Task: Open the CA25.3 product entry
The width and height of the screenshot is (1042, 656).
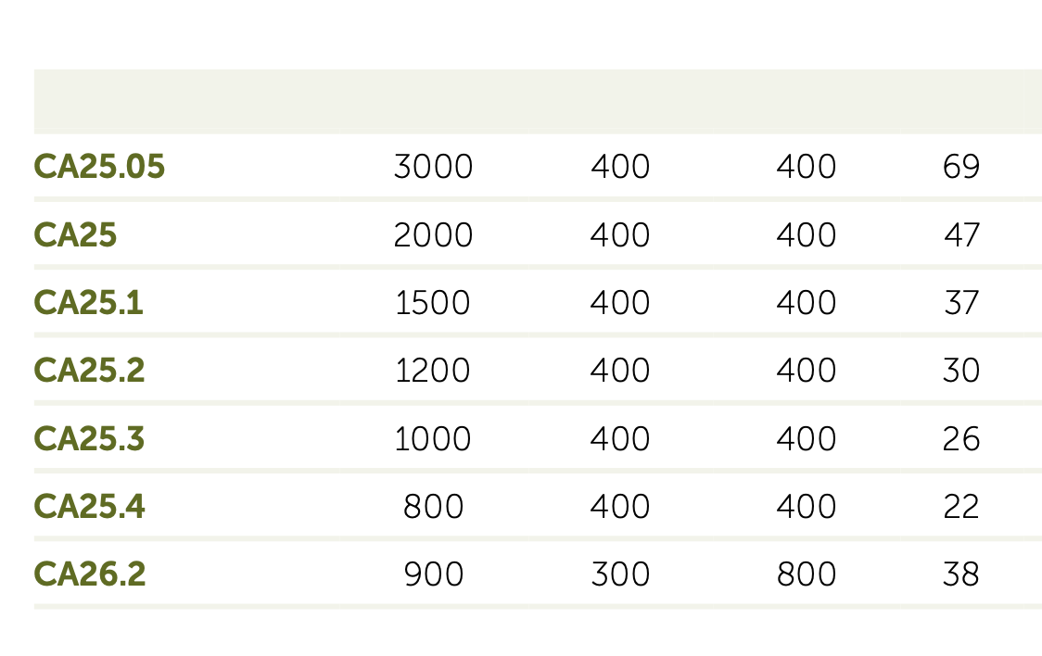Action: click(90, 438)
